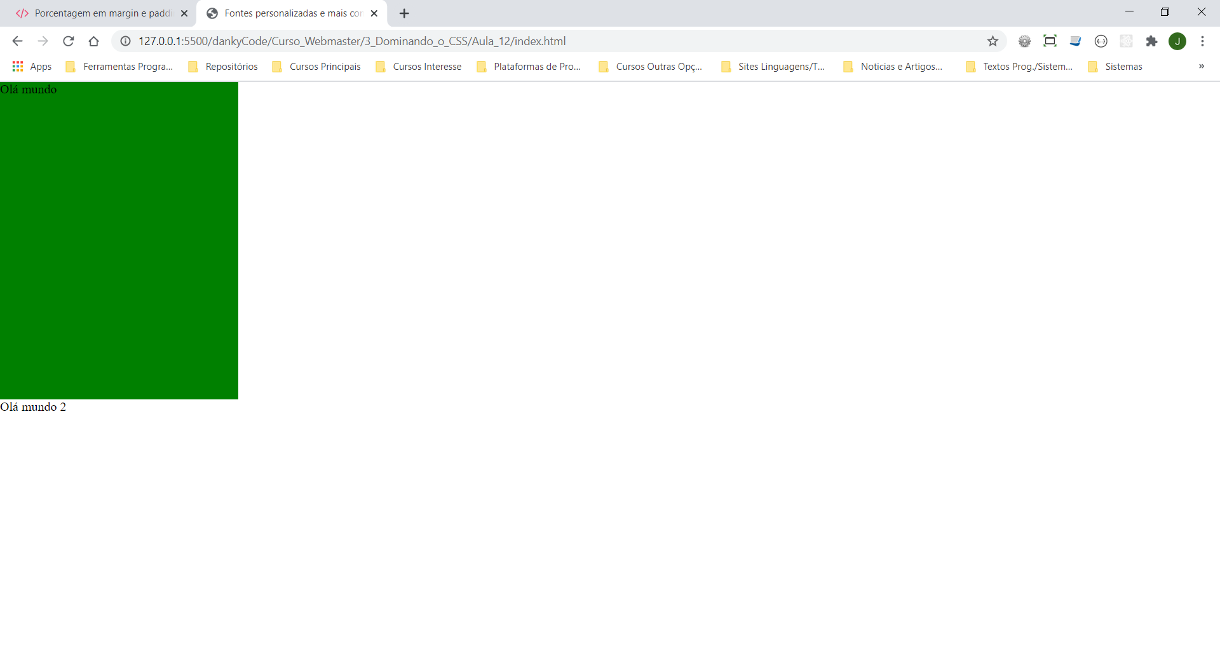Close the browser window
Screen dimensions: 1220x654
coord(1201,11)
